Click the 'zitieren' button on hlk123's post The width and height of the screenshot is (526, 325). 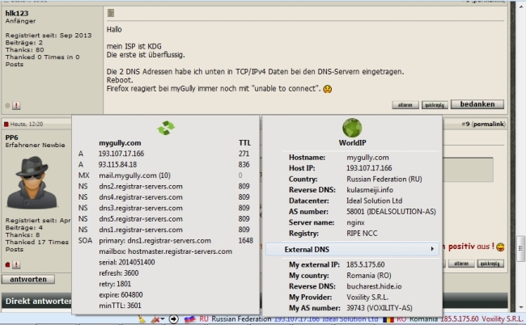(x=405, y=105)
